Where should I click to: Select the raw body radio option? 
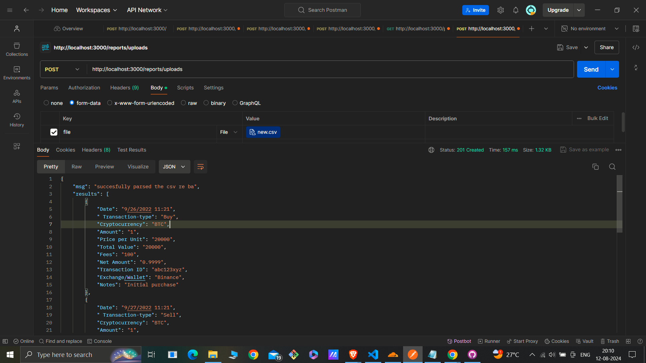click(183, 103)
